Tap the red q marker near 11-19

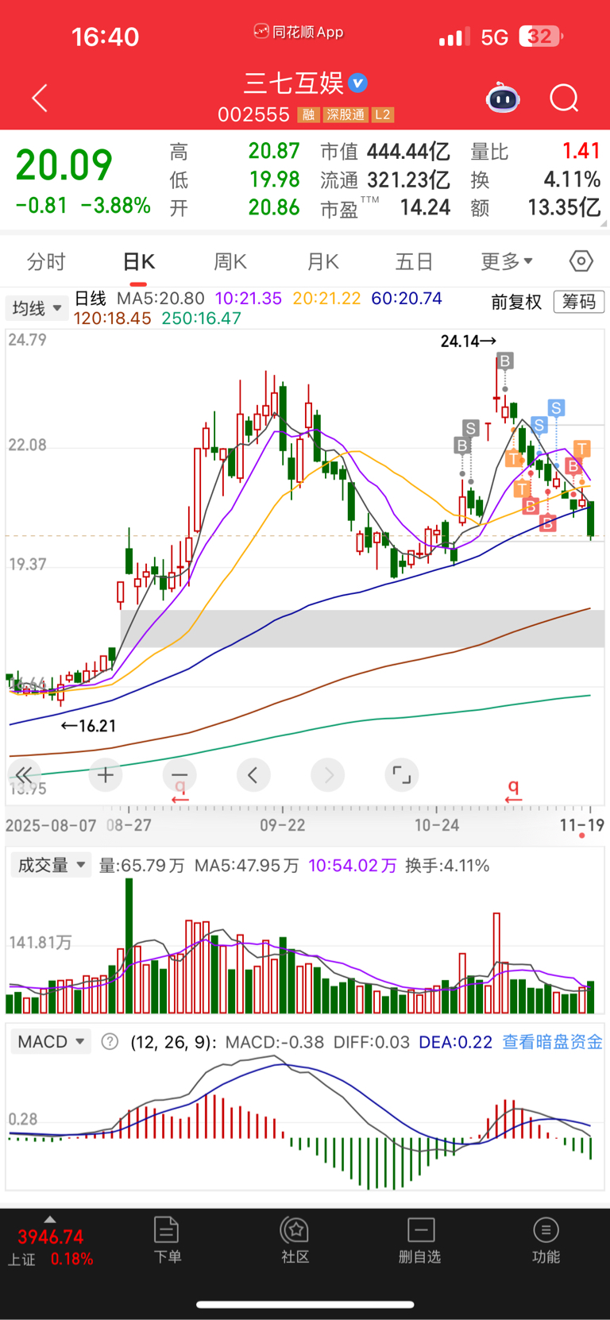click(514, 789)
